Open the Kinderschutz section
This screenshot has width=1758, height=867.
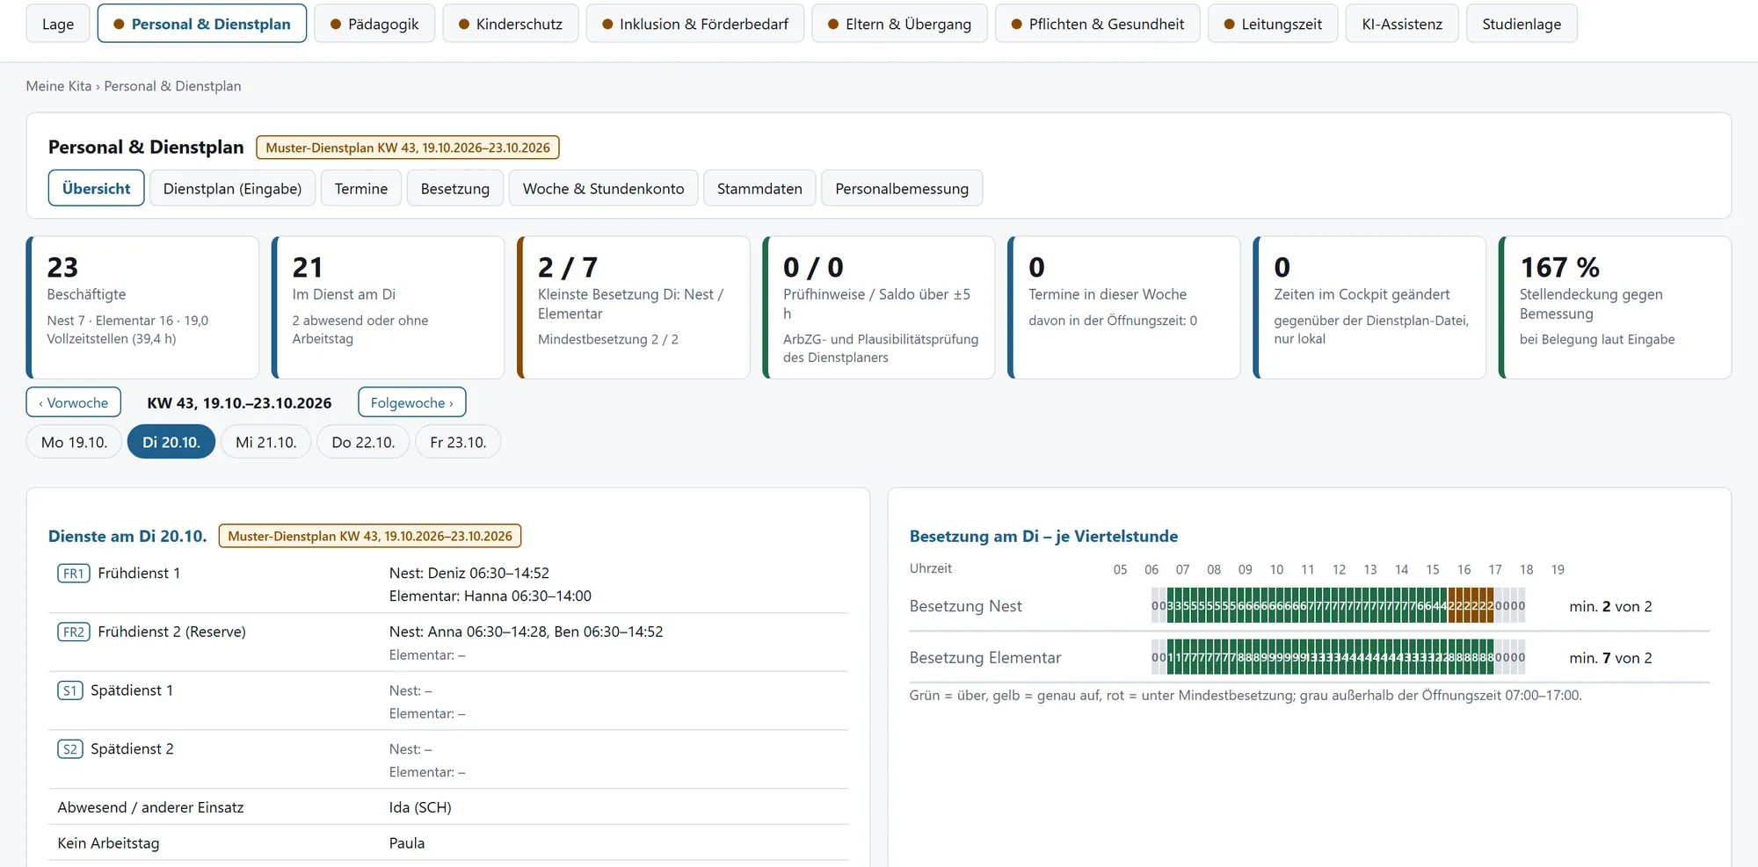point(511,24)
